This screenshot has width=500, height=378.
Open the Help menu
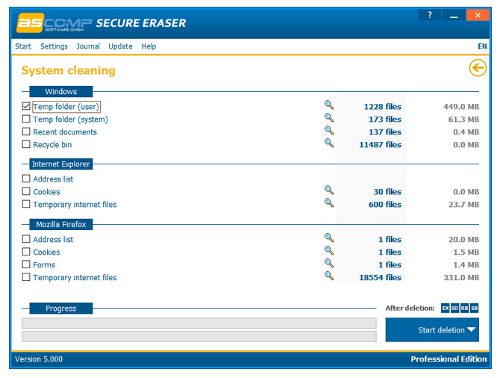[x=149, y=46]
